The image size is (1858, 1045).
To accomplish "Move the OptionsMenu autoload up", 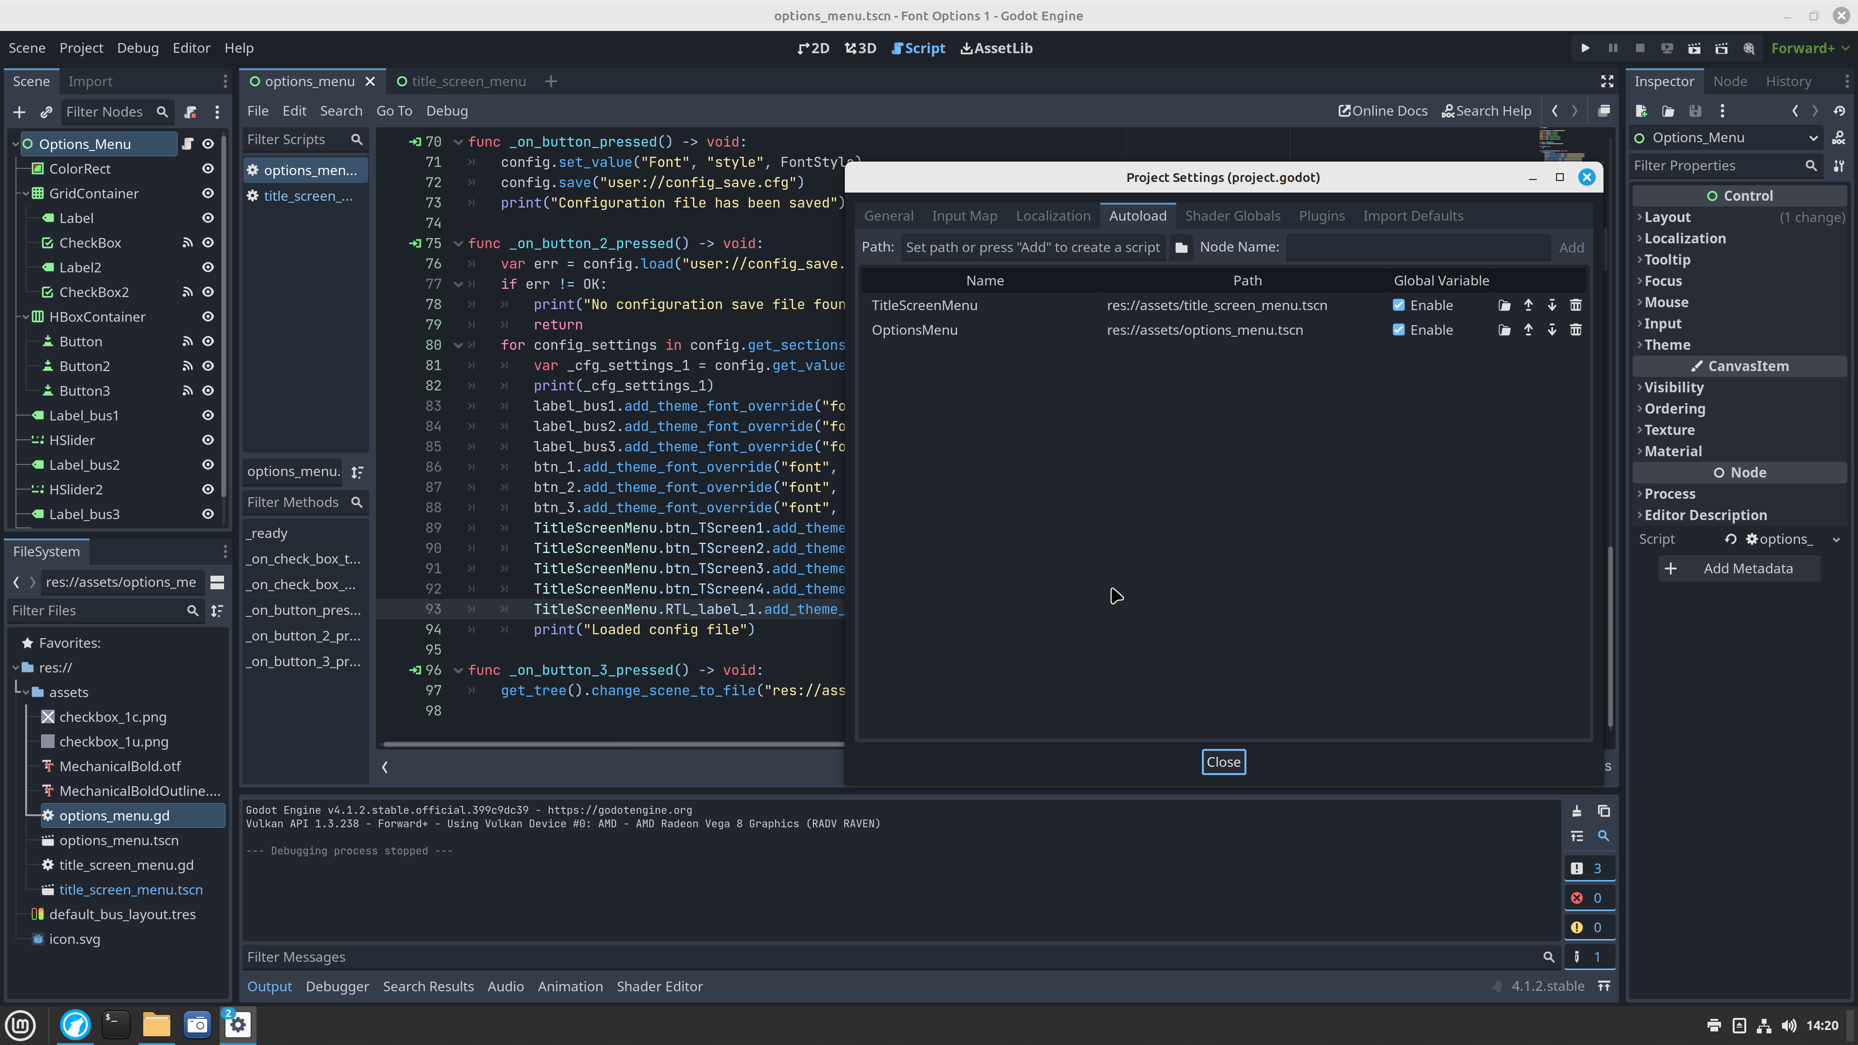I will click(x=1528, y=329).
